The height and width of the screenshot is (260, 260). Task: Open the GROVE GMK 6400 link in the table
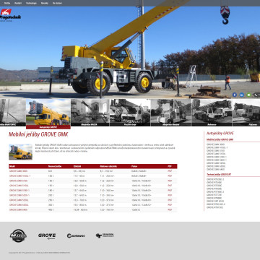[18, 209]
